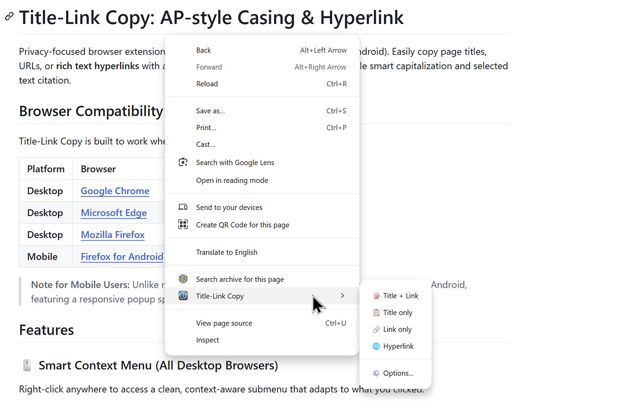Viewport: 643px width, 401px height.
Task: Click the Browser Compatibility heading
Action: coord(91,111)
